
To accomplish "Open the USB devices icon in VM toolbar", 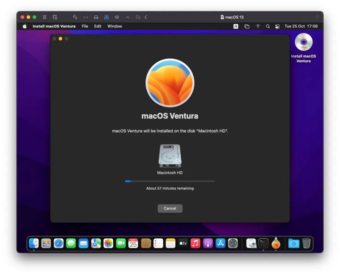I will [127, 17].
